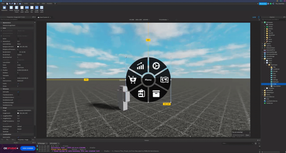
Task: Click the storage box icon on radial menu
Action: coord(156,94)
